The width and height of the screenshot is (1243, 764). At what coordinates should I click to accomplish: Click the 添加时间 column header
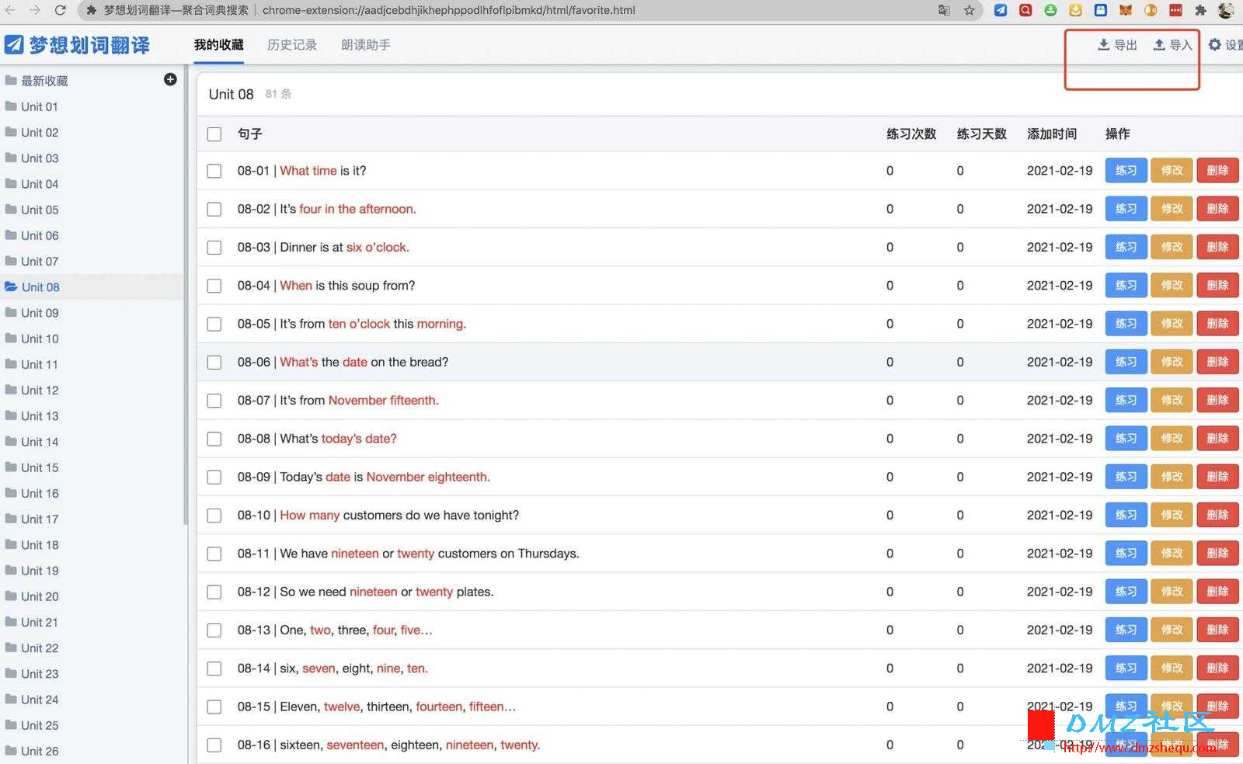point(1052,134)
